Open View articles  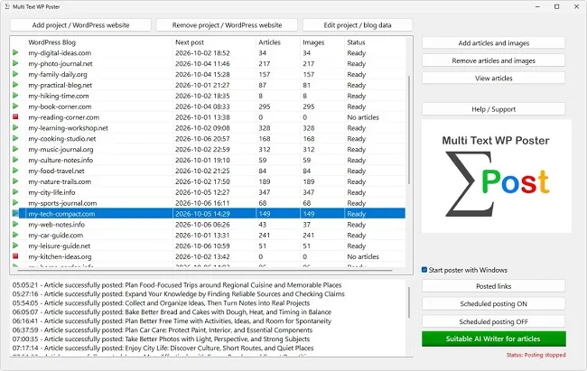(493, 79)
